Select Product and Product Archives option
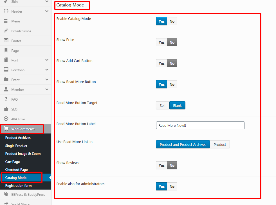 [x=183, y=144]
